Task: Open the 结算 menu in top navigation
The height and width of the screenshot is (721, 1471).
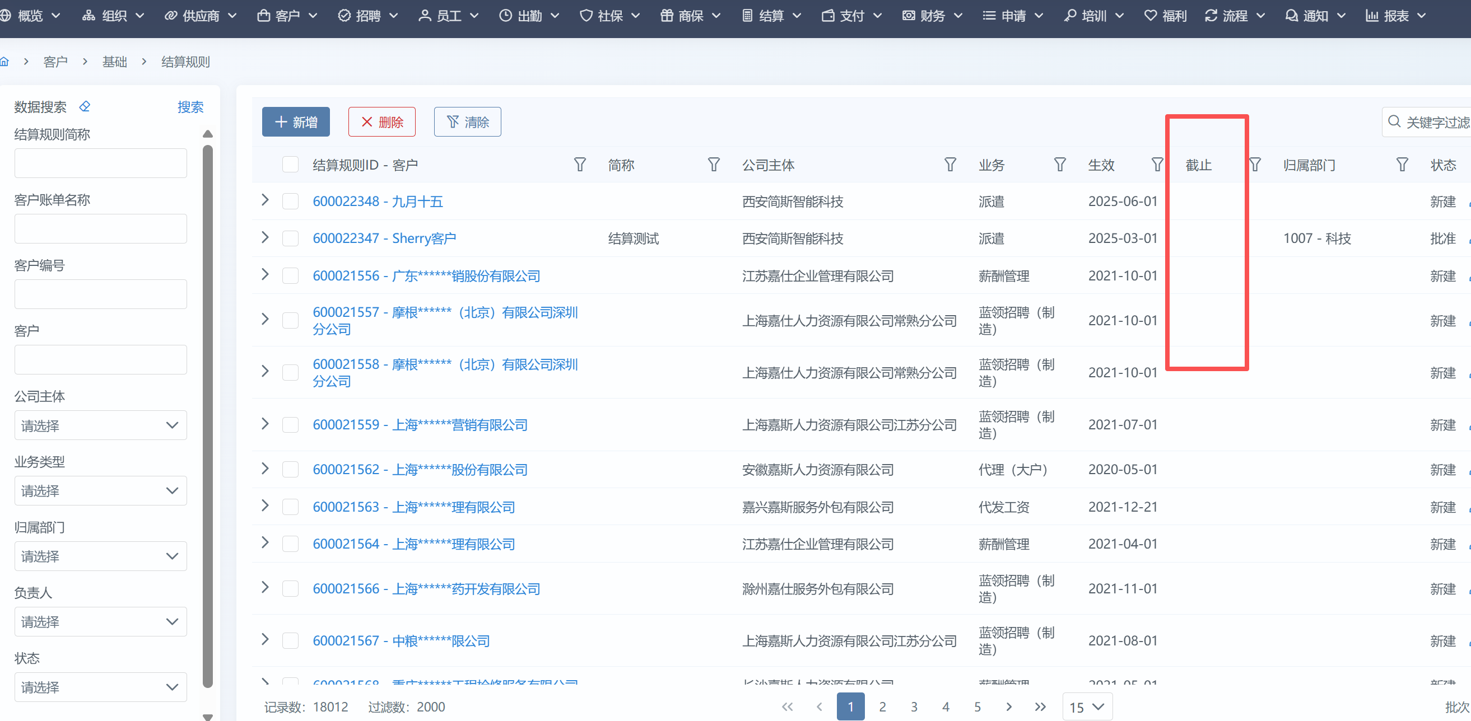Action: pos(771,16)
